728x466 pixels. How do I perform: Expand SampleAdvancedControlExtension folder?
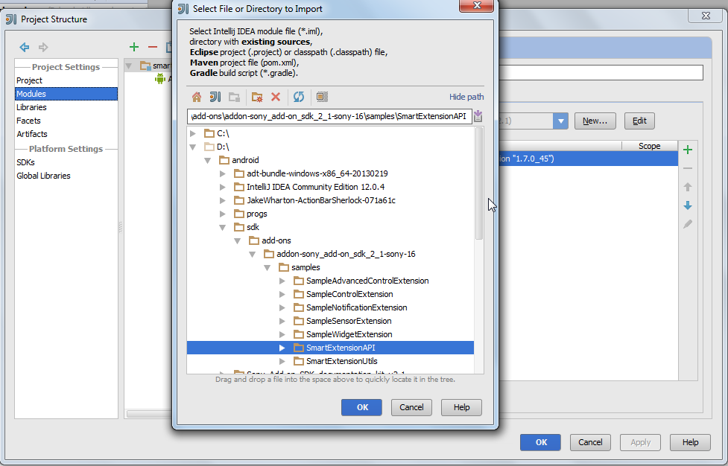pyautogui.click(x=282, y=281)
